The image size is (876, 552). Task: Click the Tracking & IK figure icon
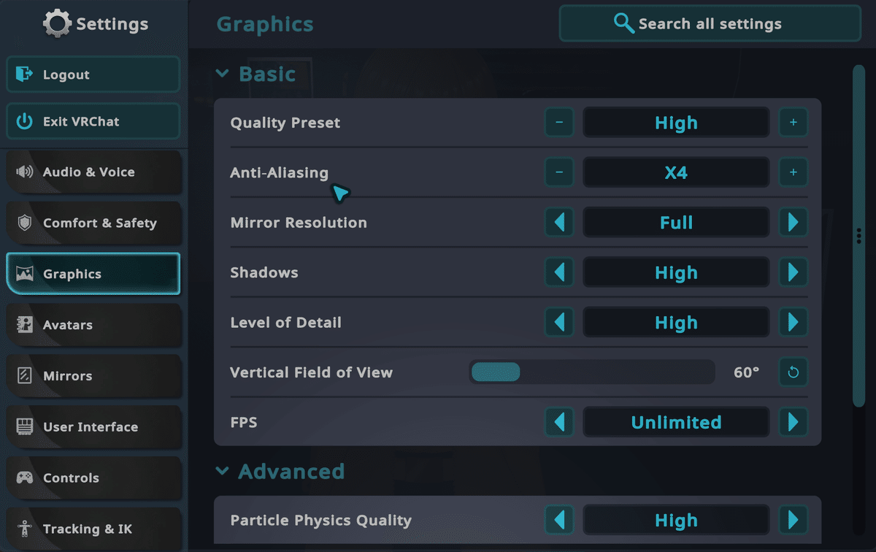(x=24, y=529)
